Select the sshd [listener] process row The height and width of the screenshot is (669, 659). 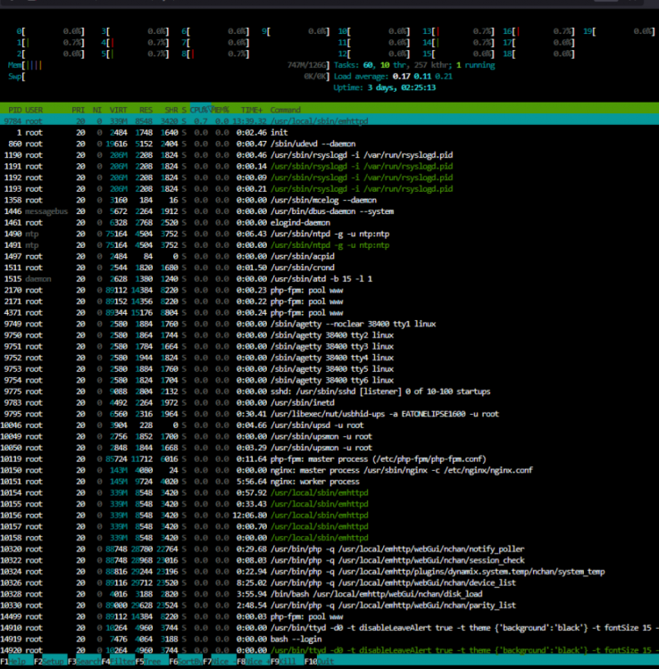click(329, 392)
